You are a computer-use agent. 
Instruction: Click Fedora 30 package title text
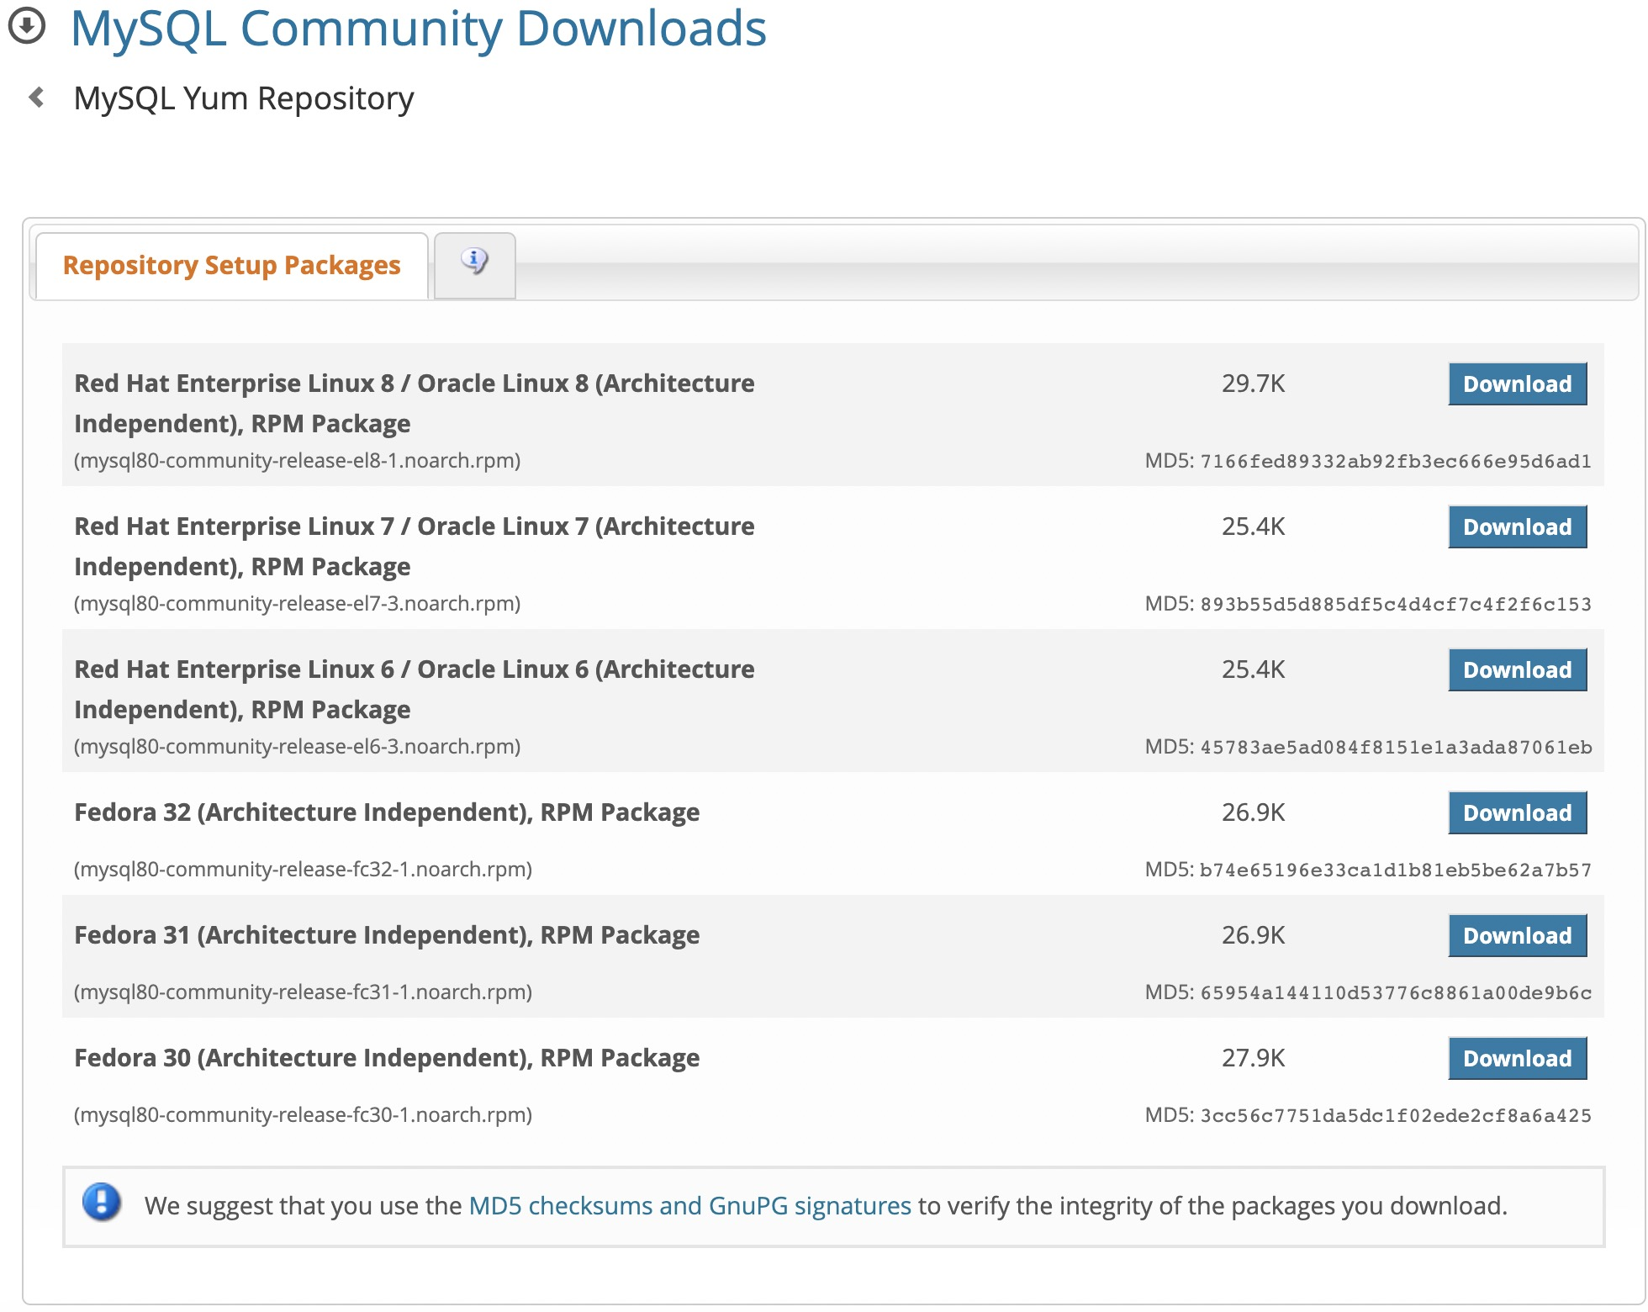(387, 1058)
